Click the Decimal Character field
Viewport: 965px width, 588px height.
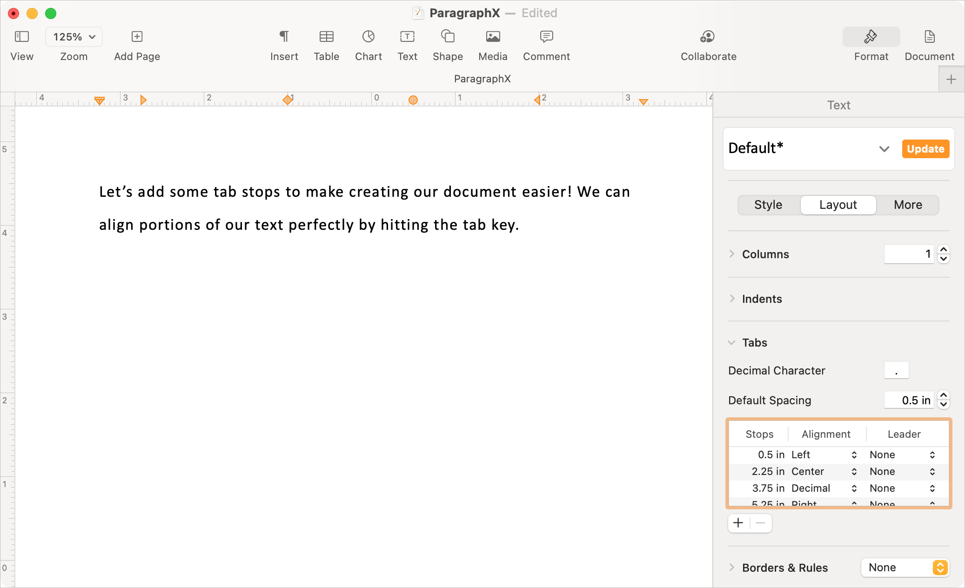point(896,370)
